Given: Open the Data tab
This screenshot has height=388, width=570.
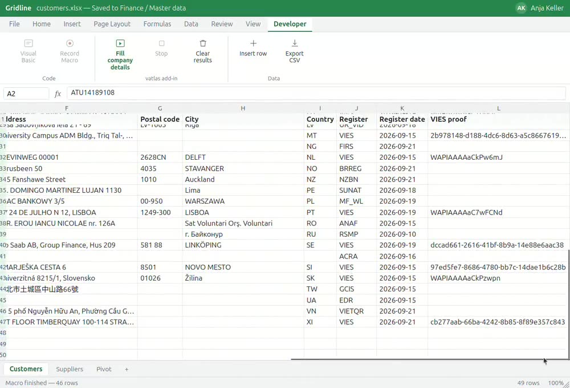Looking at the screenshot, I should click(x=191, y=24).
